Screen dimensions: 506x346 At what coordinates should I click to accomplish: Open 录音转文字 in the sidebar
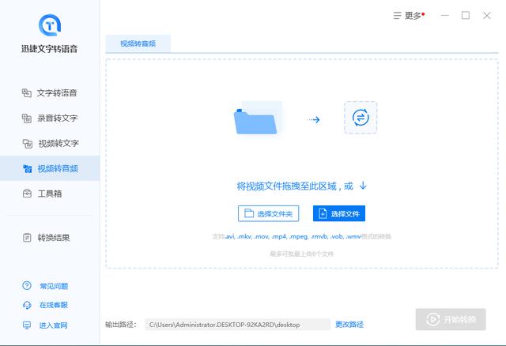50,118
